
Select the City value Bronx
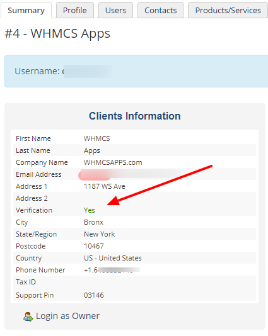click(x=93, y=222)
